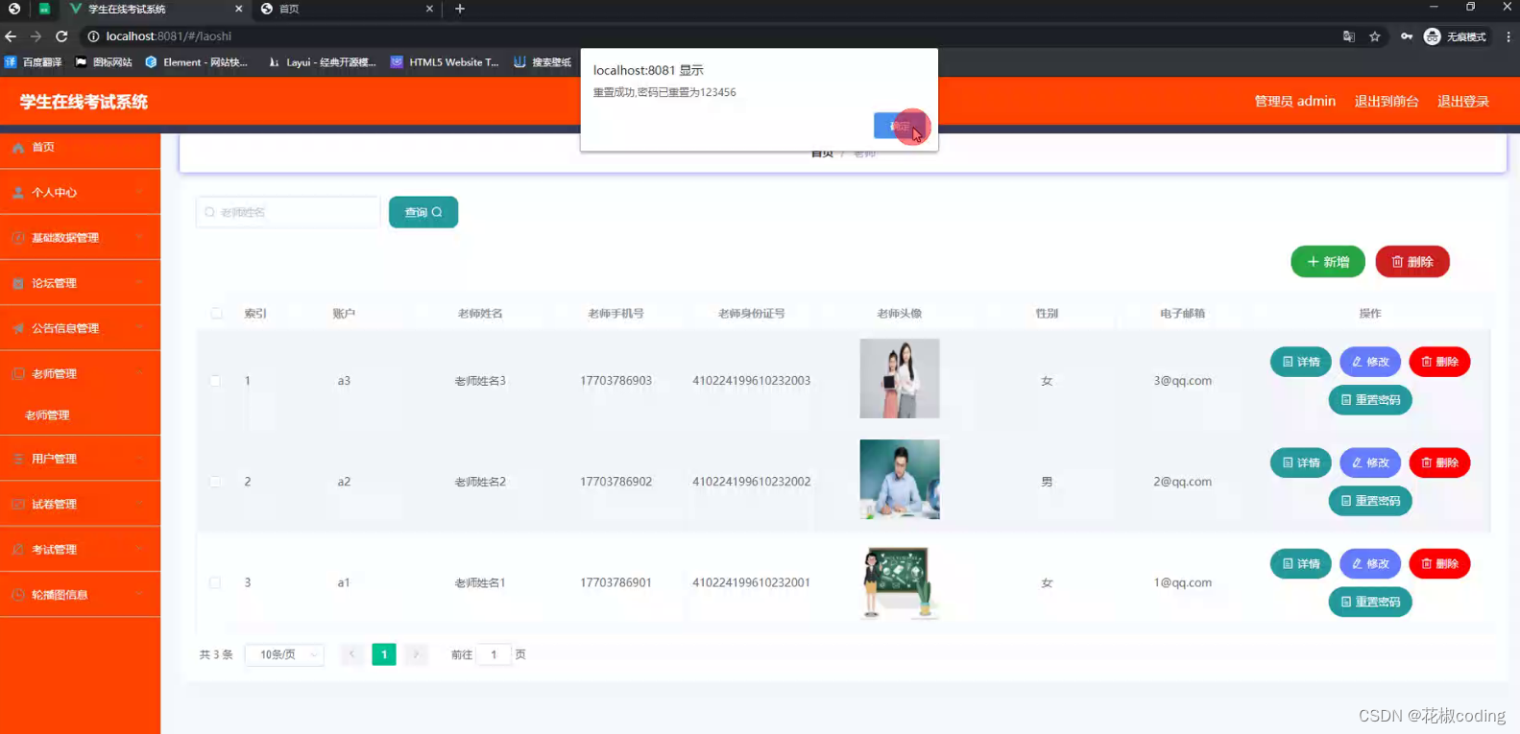The width and height of the screenshot is (1520, 734).
Task: Click 退出到前台 in the top header
Action: coord(1387,101)
